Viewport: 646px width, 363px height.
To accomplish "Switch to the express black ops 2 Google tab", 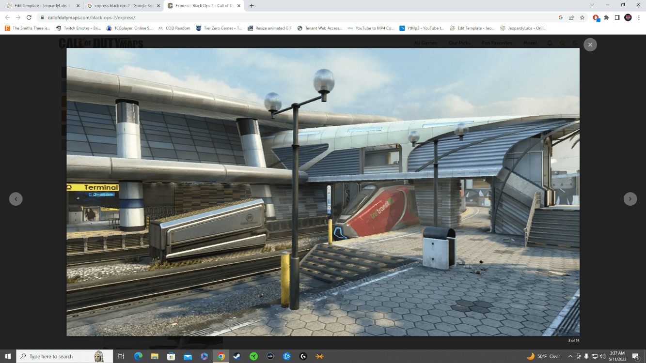I will (123, 6).
